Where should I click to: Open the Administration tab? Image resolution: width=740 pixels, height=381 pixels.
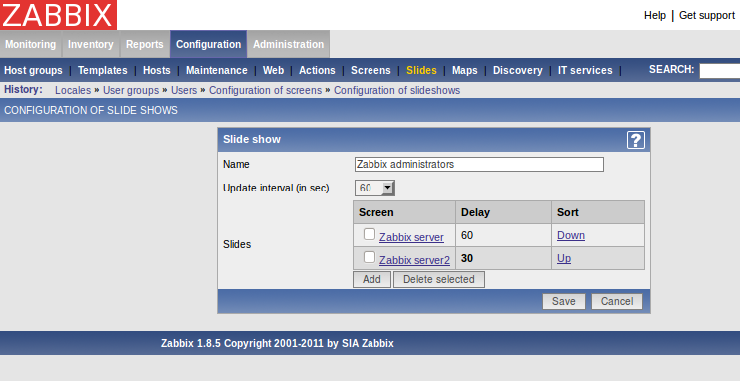288,44
